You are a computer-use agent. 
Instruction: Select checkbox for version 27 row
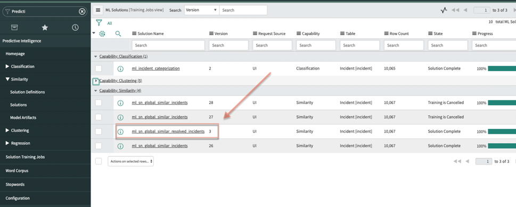99,117
